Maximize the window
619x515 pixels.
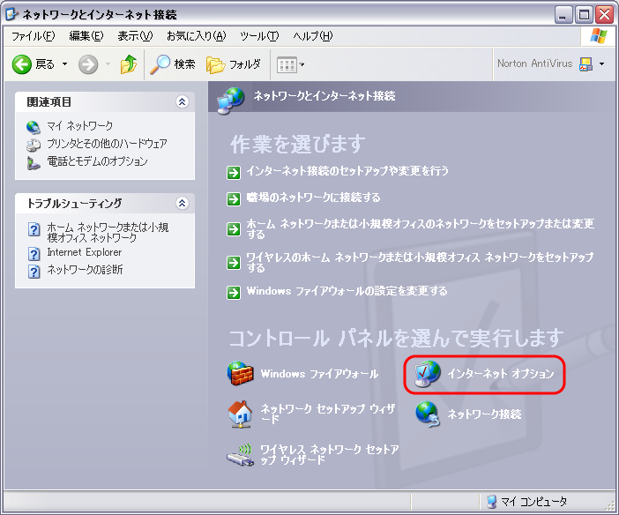[584, 15]
